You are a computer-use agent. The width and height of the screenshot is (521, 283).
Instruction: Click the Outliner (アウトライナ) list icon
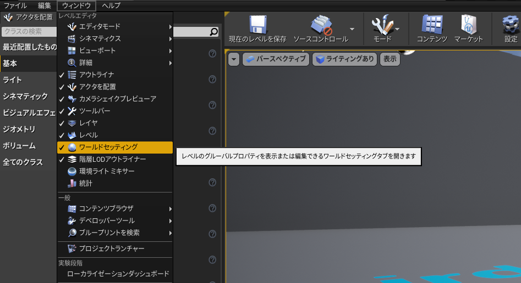[72, 75]
